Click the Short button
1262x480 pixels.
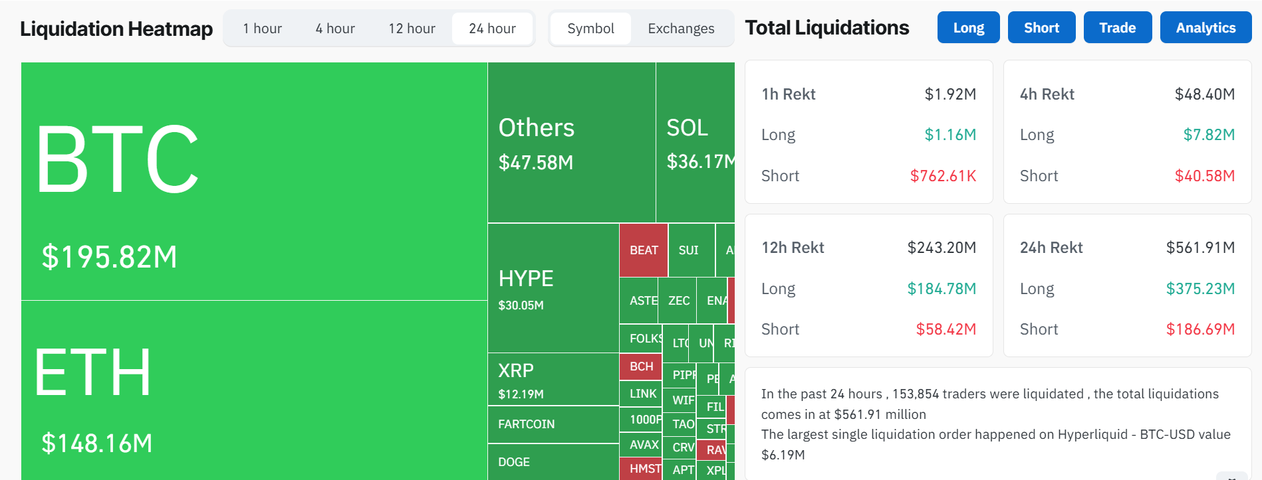pyautogui.click(x=1041, y=27)
